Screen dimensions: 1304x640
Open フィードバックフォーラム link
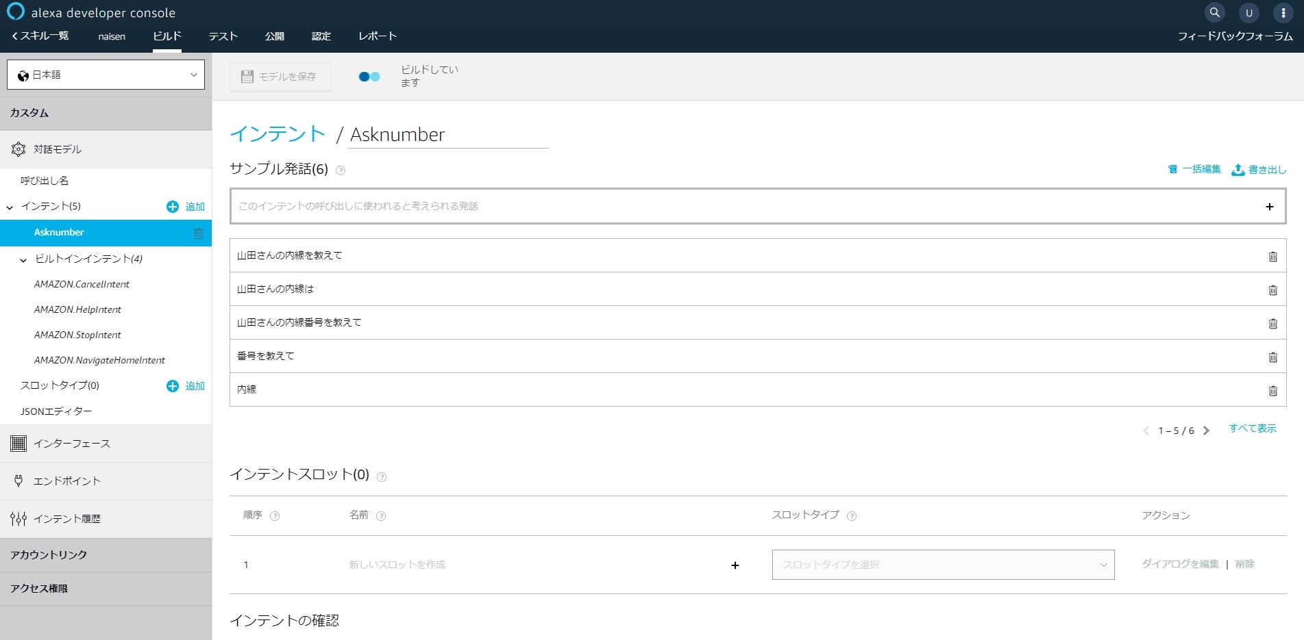[x=1235, y=36]
